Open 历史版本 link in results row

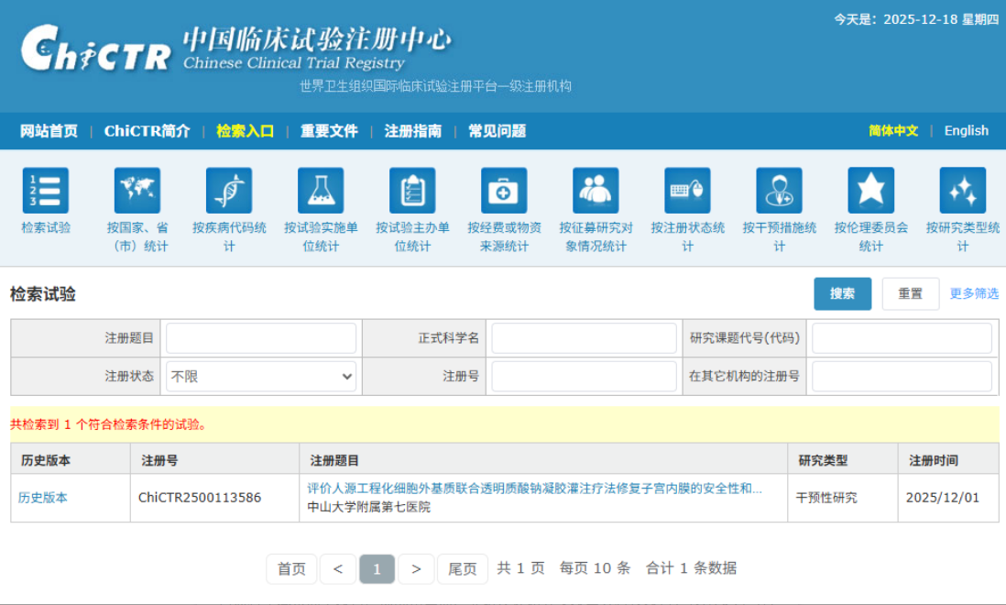pyautogui.click(x=43, y=498)
